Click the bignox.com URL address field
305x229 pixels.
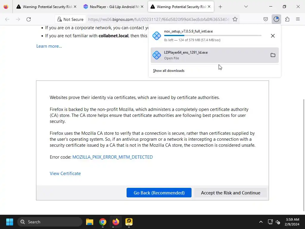pyautogui.click(x=158, y=19)
